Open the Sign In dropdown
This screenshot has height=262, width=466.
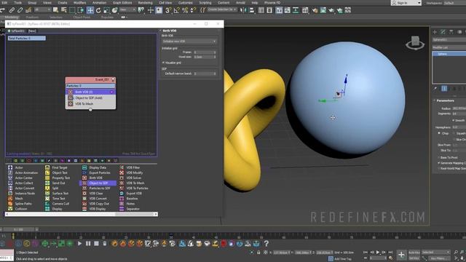pos(406,3)
